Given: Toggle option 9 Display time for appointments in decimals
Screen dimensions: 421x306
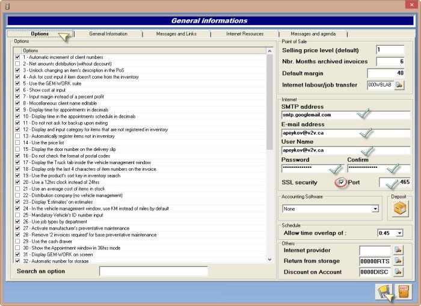Looking at the screenshot, I should [17, 110].
